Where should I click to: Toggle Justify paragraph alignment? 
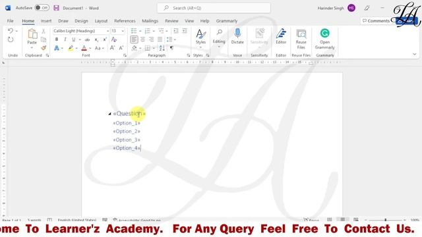160,39
